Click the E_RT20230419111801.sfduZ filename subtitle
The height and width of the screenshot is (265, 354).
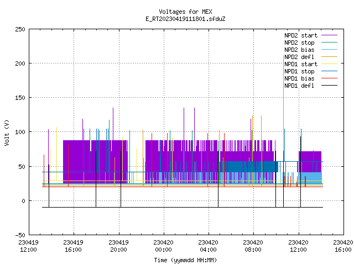point(185,19)
